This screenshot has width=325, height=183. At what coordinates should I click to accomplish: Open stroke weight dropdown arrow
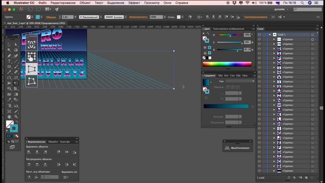coord(75,17)
